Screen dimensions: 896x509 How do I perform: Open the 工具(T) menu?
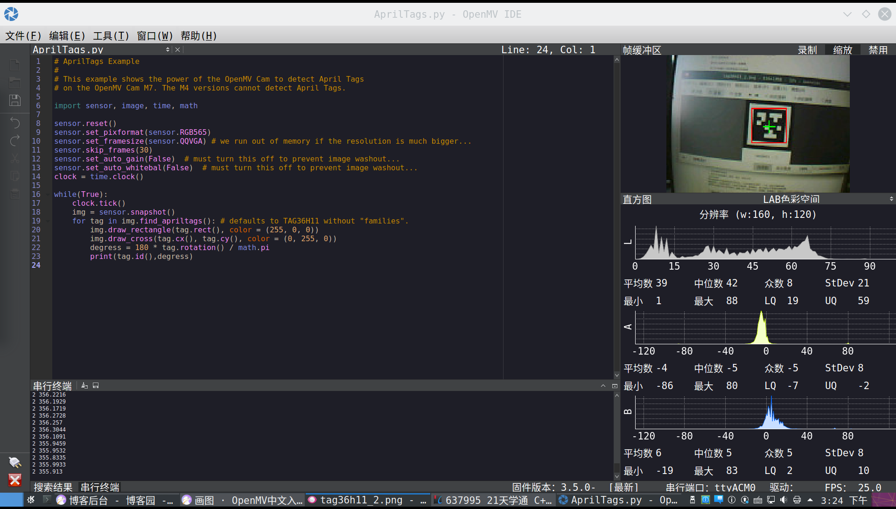(111, 36)
